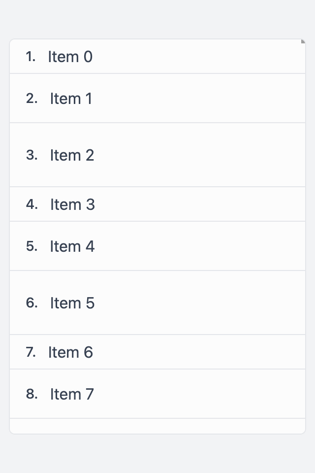Click the "2." list number marker

(31, 99)
